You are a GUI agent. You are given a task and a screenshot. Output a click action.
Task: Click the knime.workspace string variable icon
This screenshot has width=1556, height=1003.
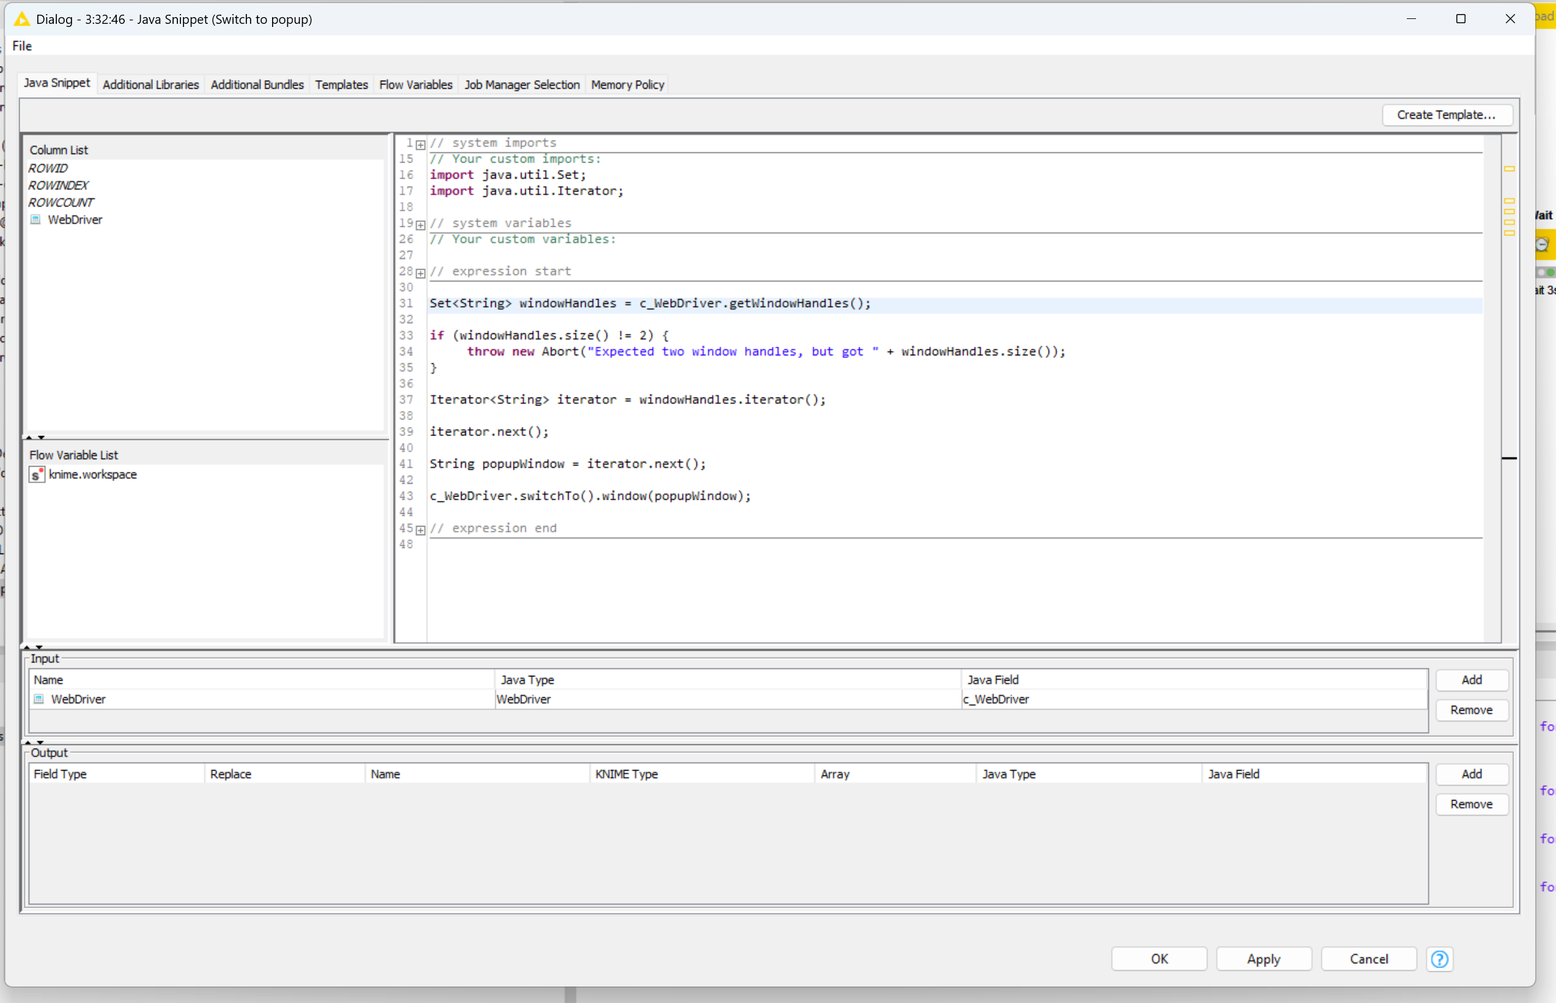(x=37, y=475)
